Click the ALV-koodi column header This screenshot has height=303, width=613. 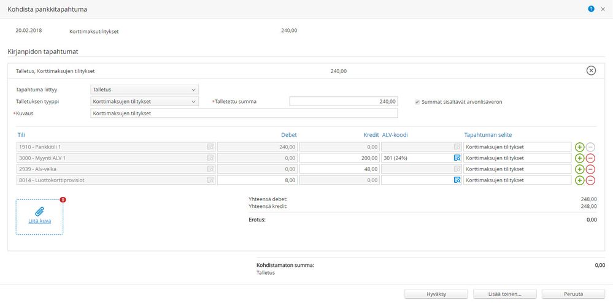tap(395, 135)
